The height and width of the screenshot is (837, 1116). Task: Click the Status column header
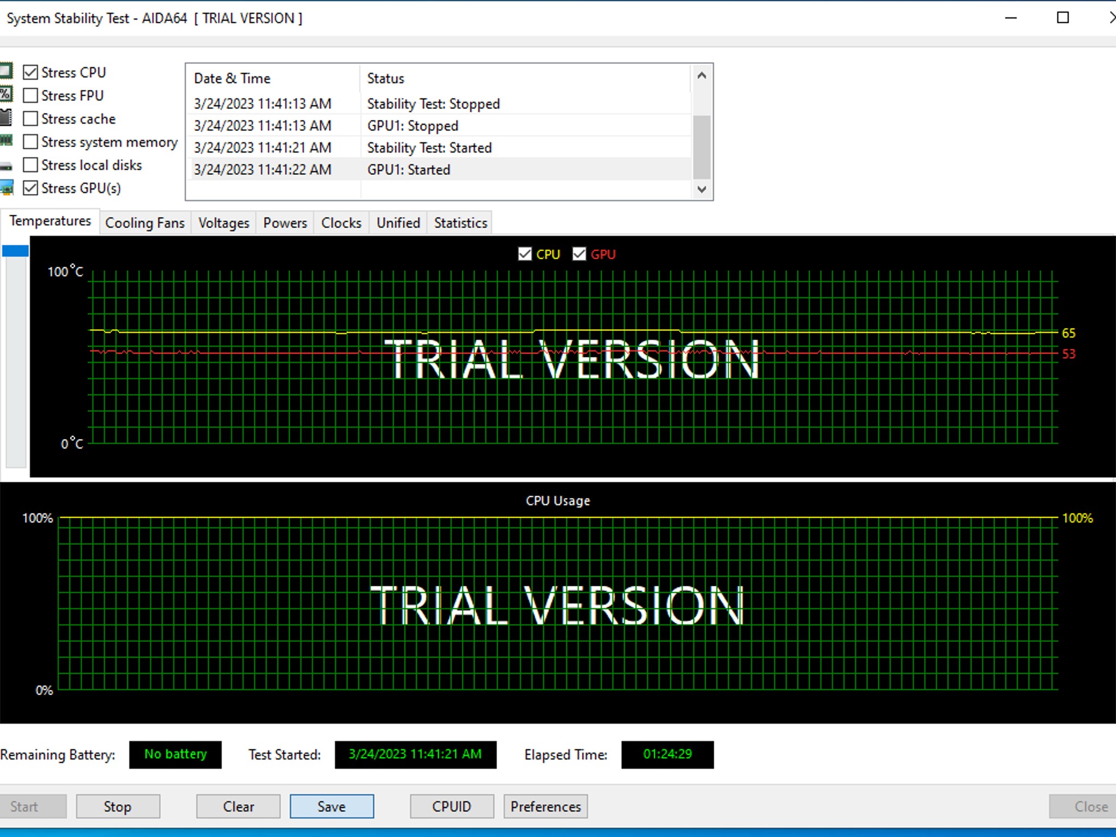point(526,78)
